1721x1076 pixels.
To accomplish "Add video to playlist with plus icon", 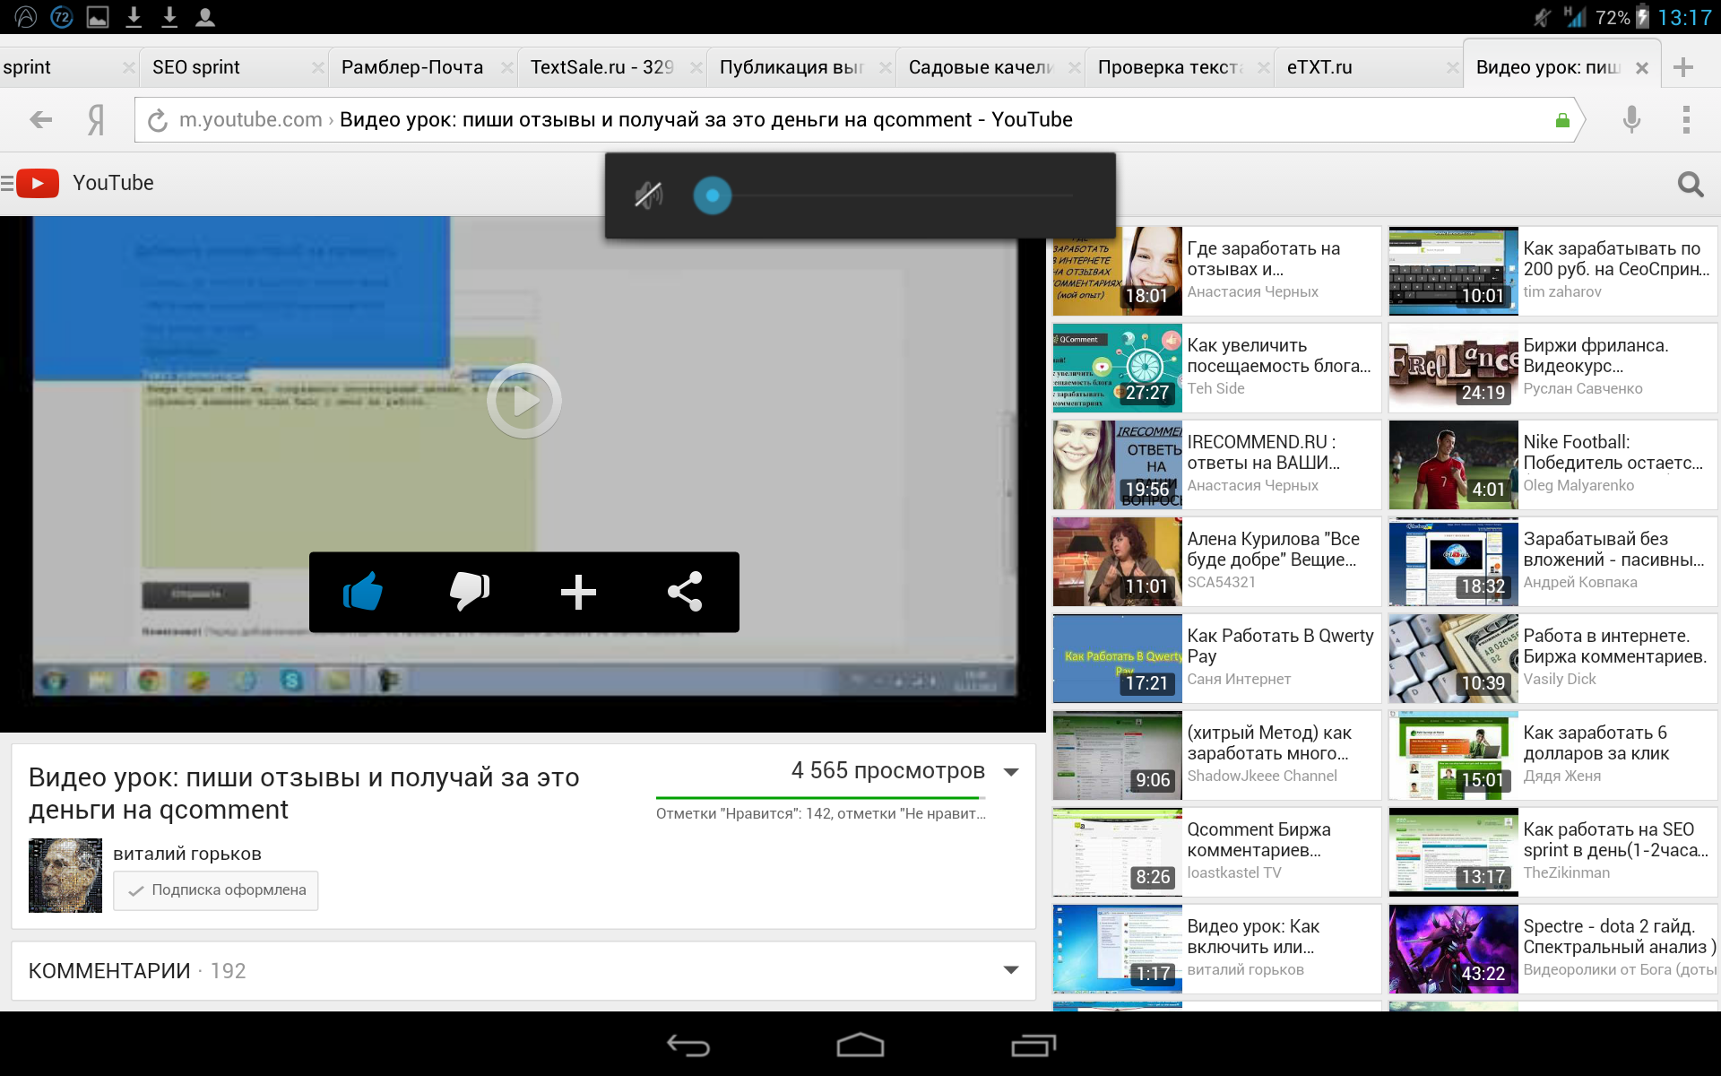I will (x=578, y=592).
